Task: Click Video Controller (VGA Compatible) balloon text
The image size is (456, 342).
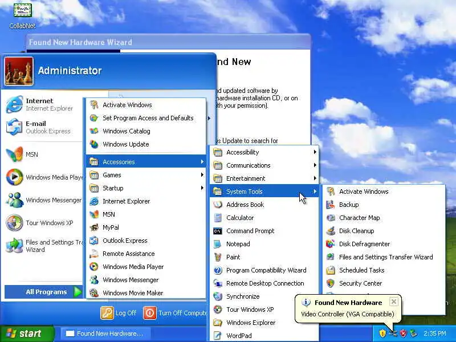Action: click(348, 314)
